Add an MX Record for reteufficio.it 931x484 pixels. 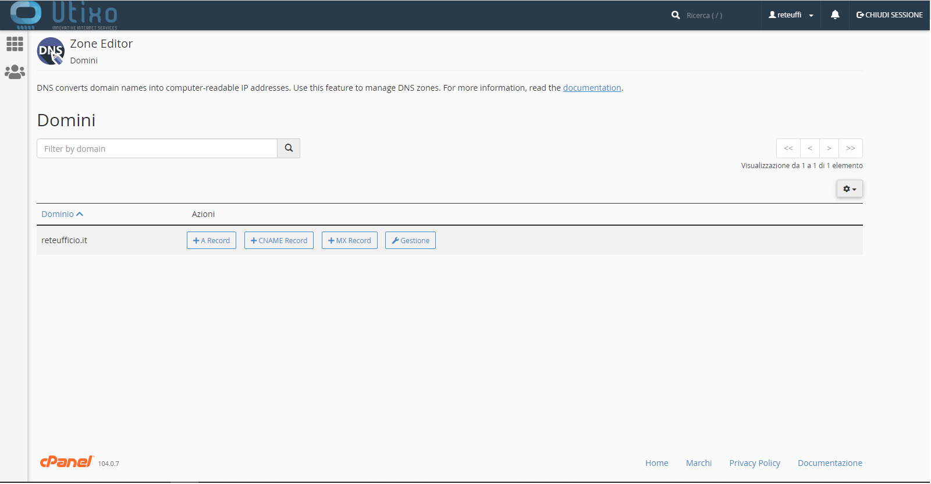pyautogui.click(x=349, y=240)
